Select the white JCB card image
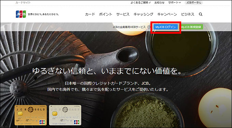The image size is (232, 128). (65, 115)
